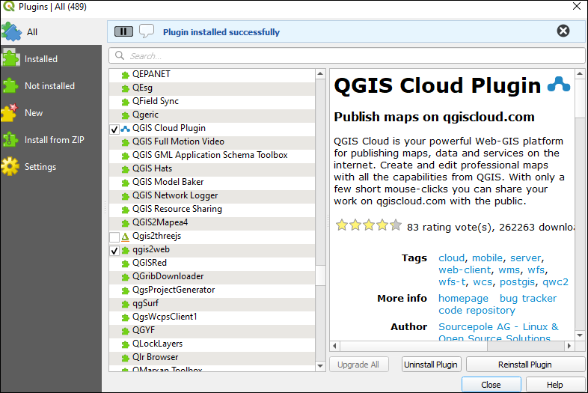588x393 pixels.
Task: Click the QGYF plugin icon
Action: (x=125, y=331)
